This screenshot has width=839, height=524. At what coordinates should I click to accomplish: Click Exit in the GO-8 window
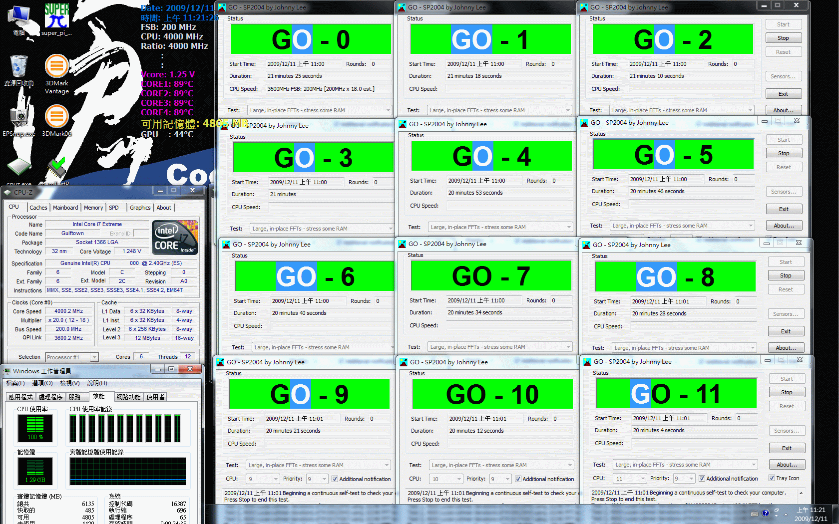pos(786,331)
